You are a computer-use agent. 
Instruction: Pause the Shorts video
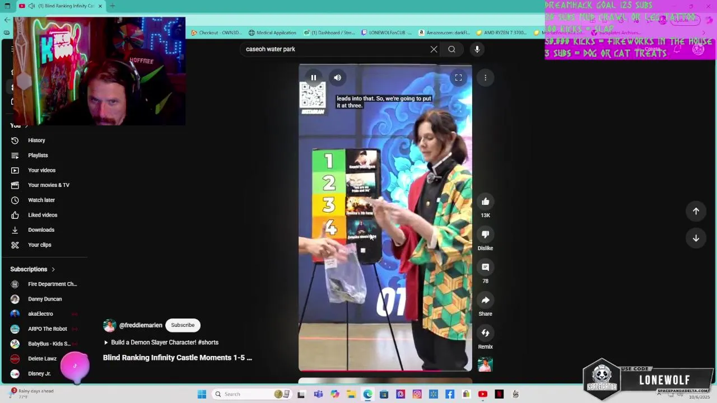314,78
